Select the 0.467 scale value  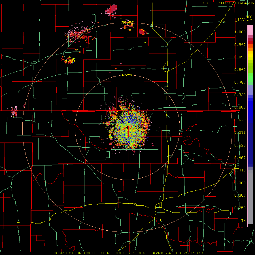(240, 158)
